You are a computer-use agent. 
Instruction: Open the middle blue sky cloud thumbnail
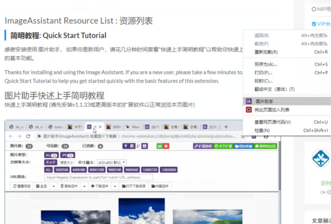(142, 211)
